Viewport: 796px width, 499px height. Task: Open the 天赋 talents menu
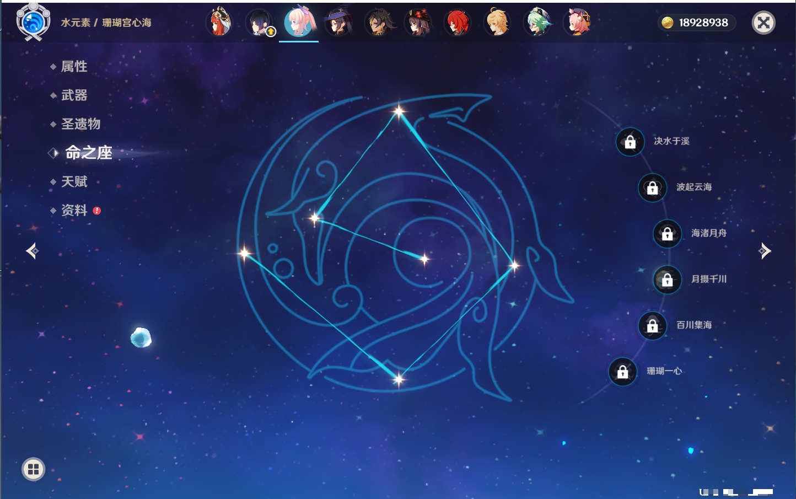[x=74, y=181]
